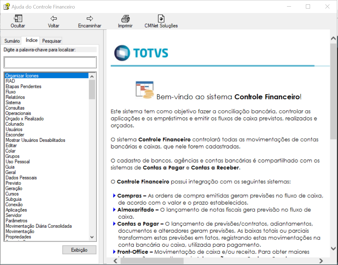338x265 pixels.
Task: Click the index list scroll-down arrow
Action: (x=92, y=237)
